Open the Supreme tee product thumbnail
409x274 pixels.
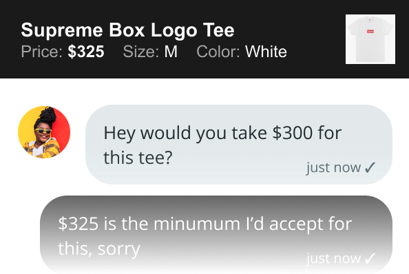point(370,39)
